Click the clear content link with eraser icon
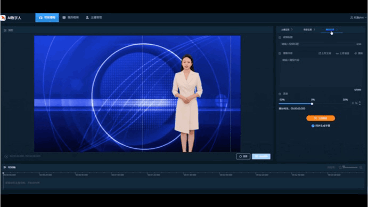This screenshot has width=368, height=207. (x=358, y=53)
